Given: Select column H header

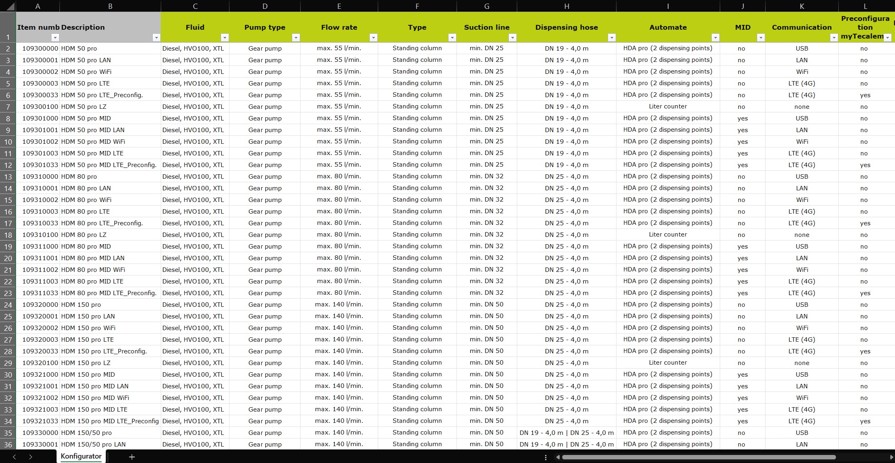Looking at the screenshot, I should coord(566,6).
